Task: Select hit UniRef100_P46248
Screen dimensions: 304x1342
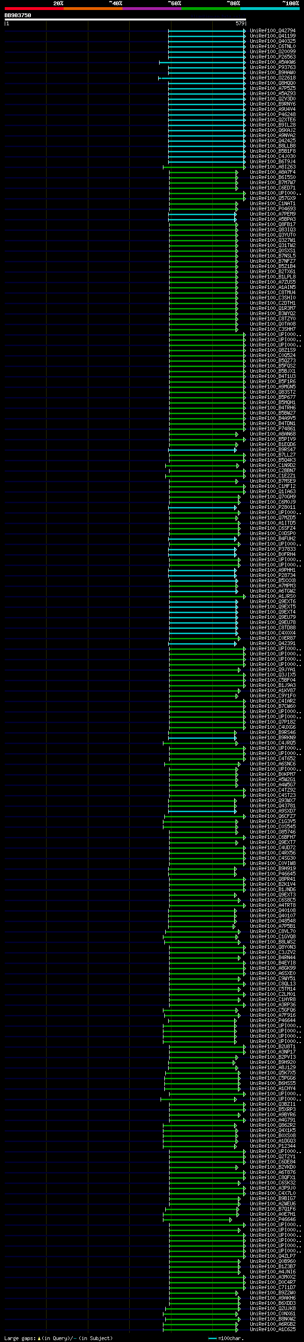Action: coord(272,115)
